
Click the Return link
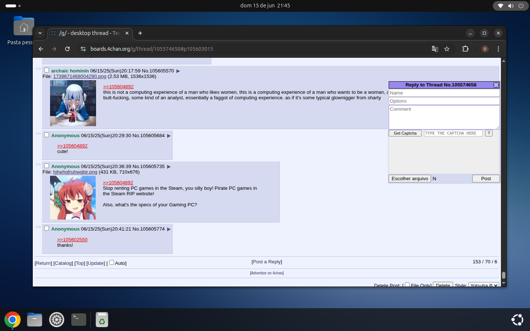coord(43,263)
